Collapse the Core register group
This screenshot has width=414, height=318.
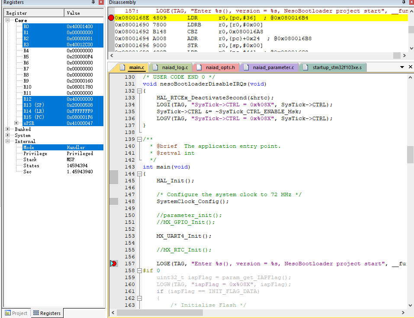click(8, 20)
